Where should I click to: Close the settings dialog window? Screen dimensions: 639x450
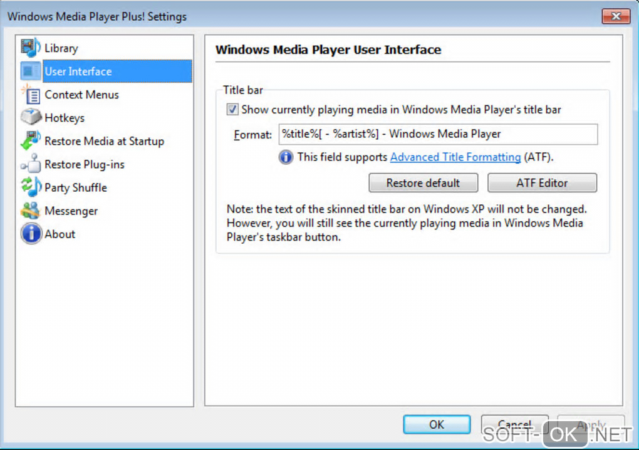[616, 16]
